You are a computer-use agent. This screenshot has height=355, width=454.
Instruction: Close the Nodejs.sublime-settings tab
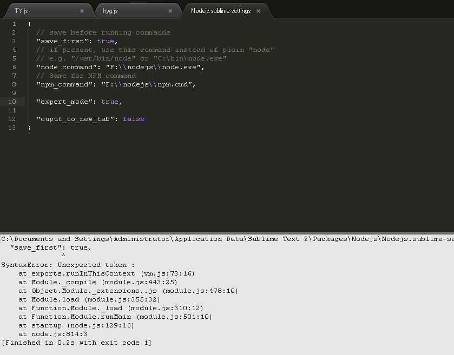click(258, 11)
